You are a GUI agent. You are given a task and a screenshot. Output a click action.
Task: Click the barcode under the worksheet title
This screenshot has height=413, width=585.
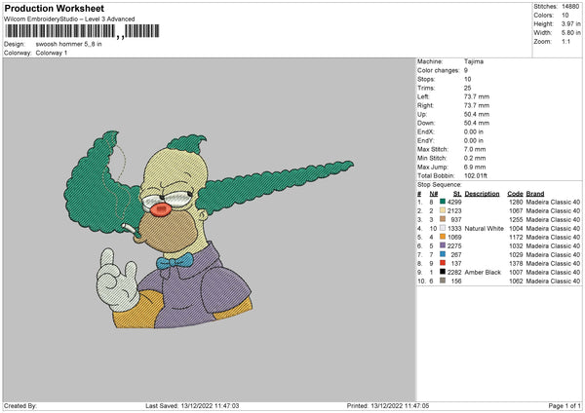(82, 31)
